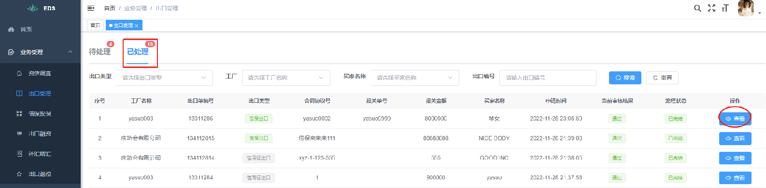Viewport: 766px width, 188px height.
Task: Collapse the 业务受理 sidebar group
Action: coord(40,52)
